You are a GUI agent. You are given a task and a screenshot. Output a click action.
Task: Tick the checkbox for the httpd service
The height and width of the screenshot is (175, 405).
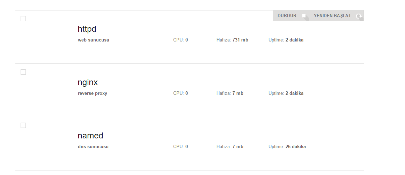click(23, 18)
